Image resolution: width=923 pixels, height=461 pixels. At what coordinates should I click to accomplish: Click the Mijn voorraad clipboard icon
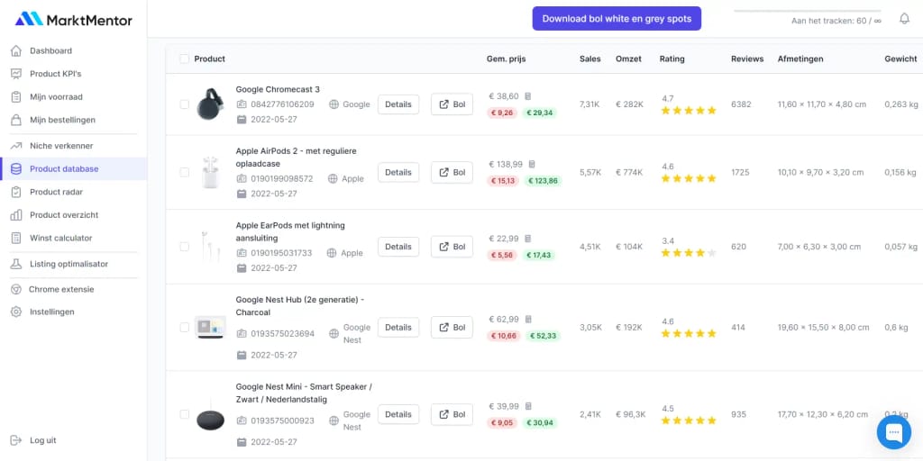tap(16, 97)
